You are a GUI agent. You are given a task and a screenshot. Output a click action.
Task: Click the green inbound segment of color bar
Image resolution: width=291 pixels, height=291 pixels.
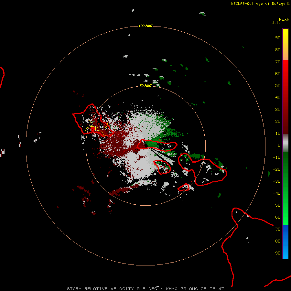coord(286,189)
